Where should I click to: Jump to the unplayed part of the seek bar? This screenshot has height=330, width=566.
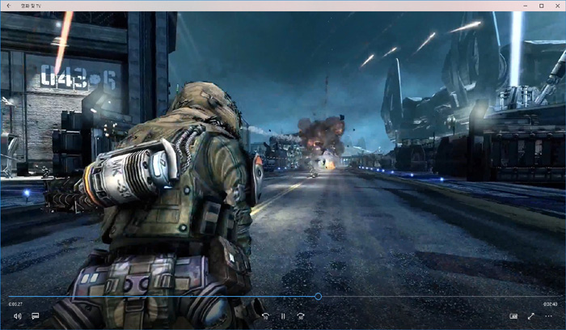439,296
